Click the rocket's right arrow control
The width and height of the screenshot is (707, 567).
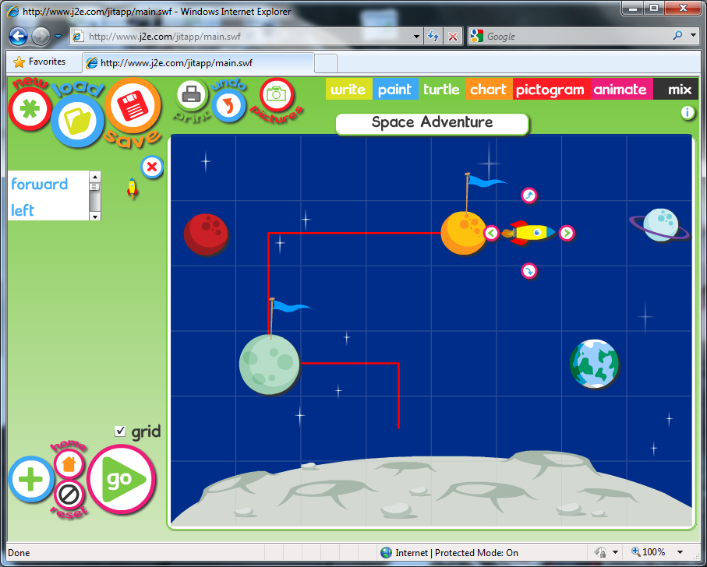pyautogui.click(x=567, y=232)
